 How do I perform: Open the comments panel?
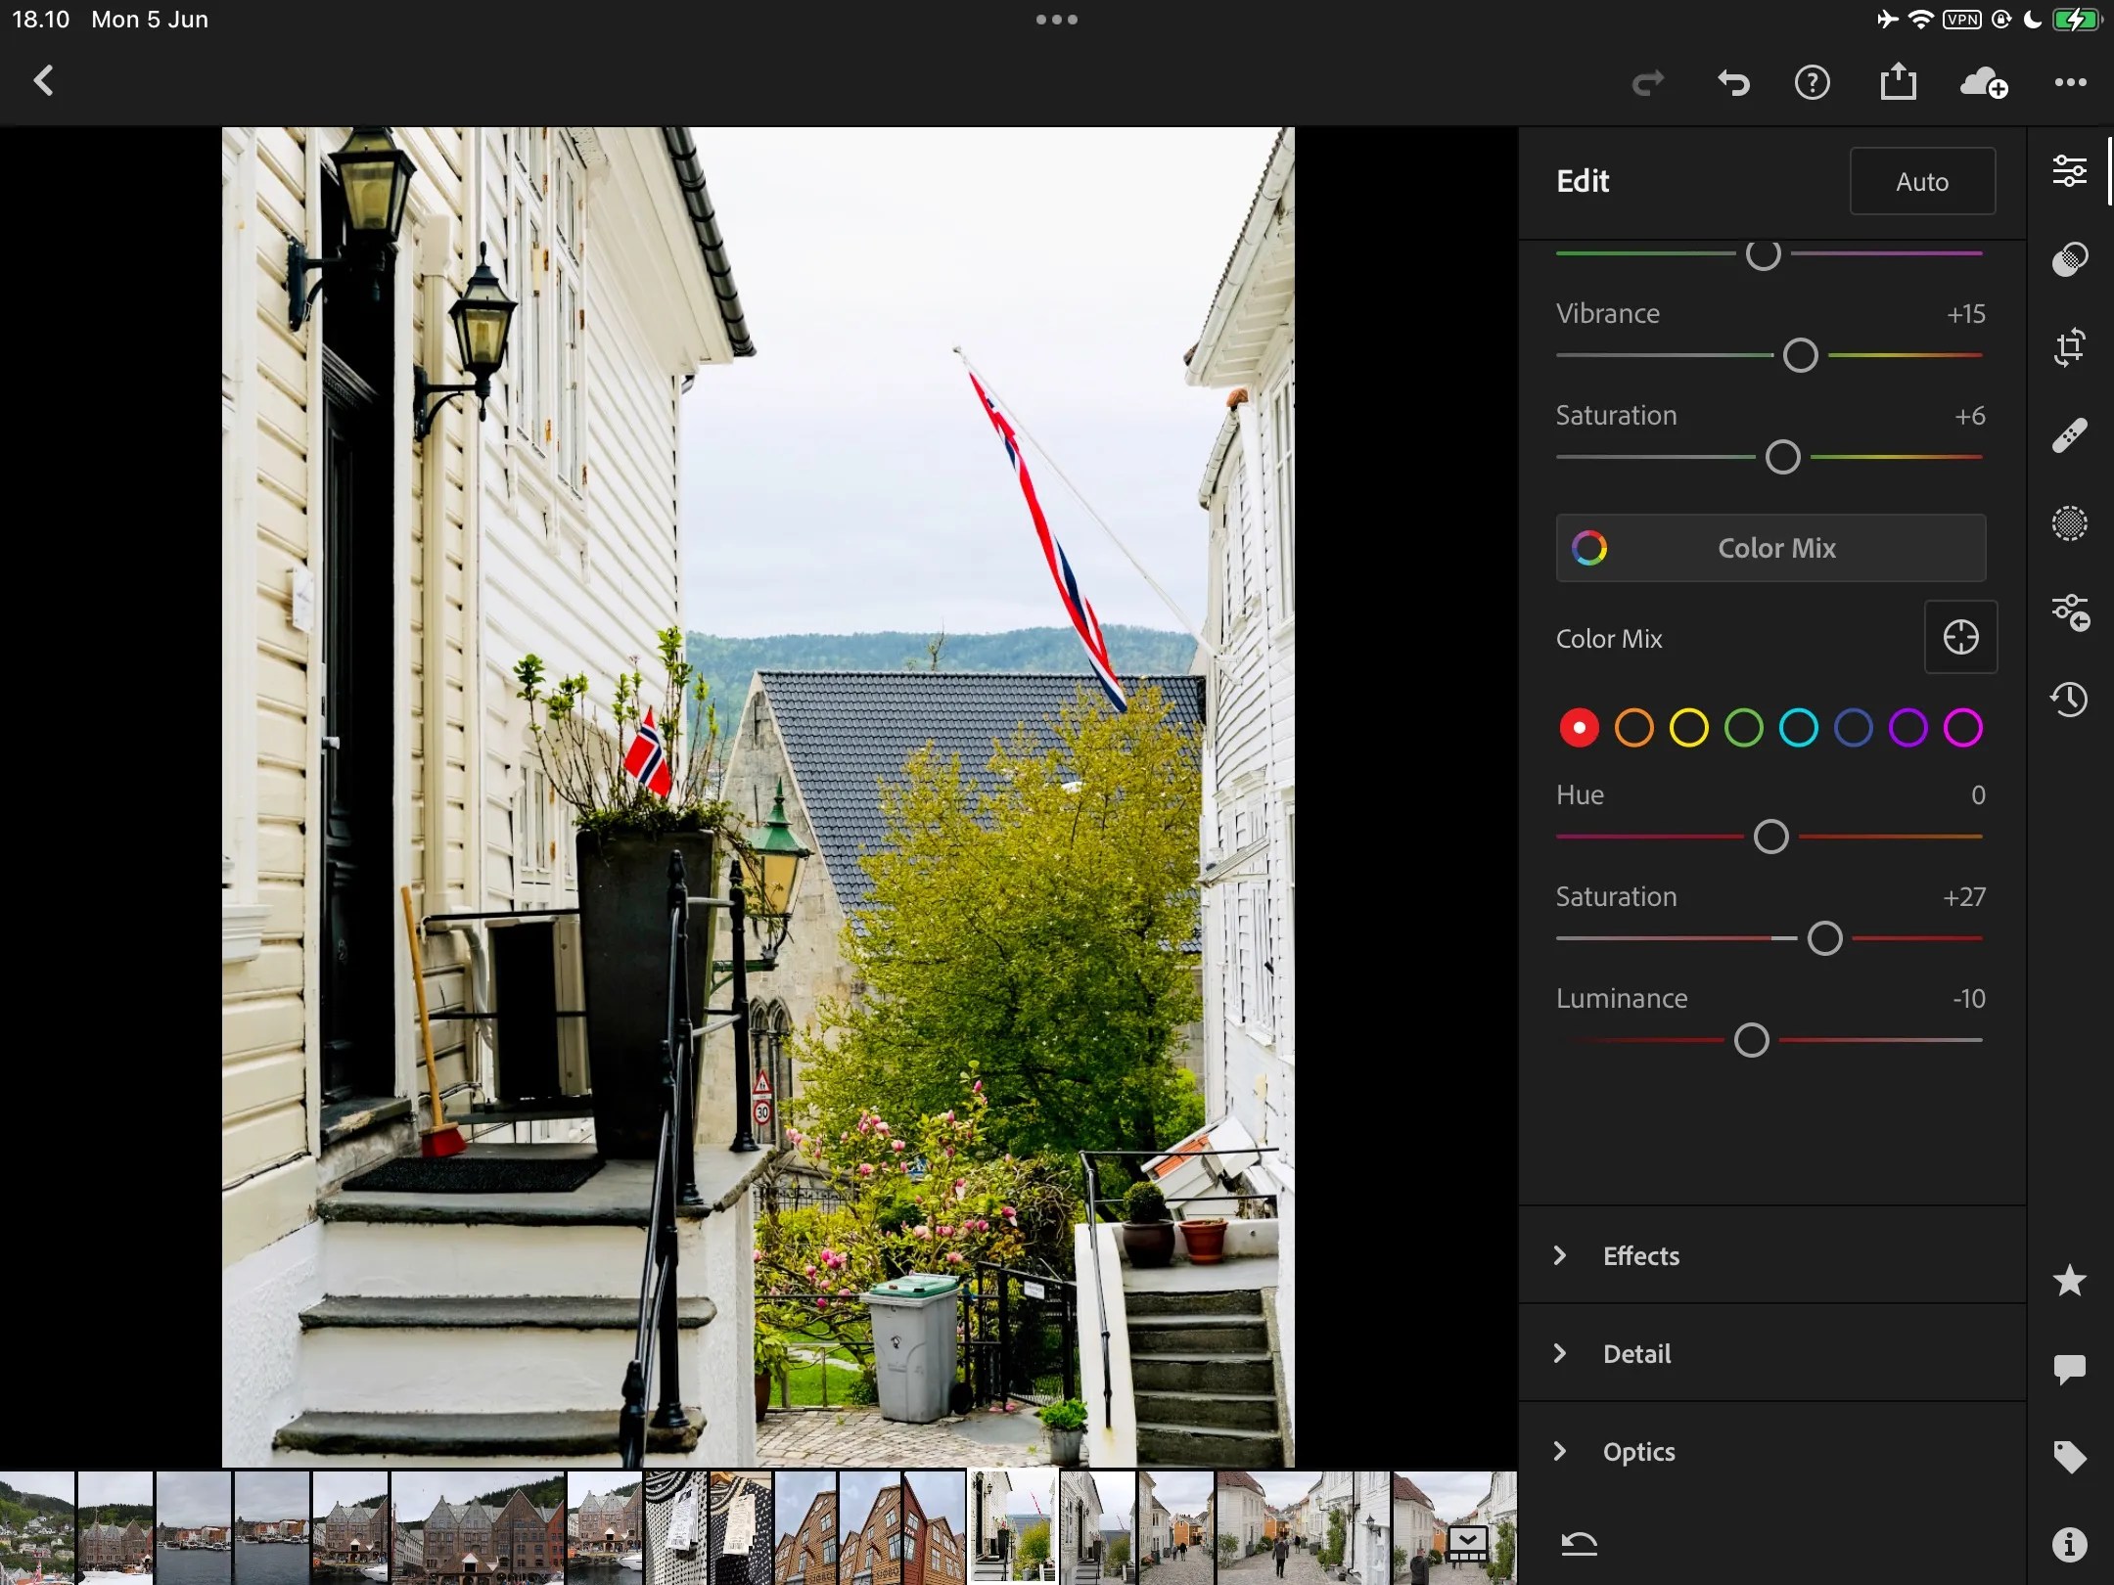pos(2069,1369)
